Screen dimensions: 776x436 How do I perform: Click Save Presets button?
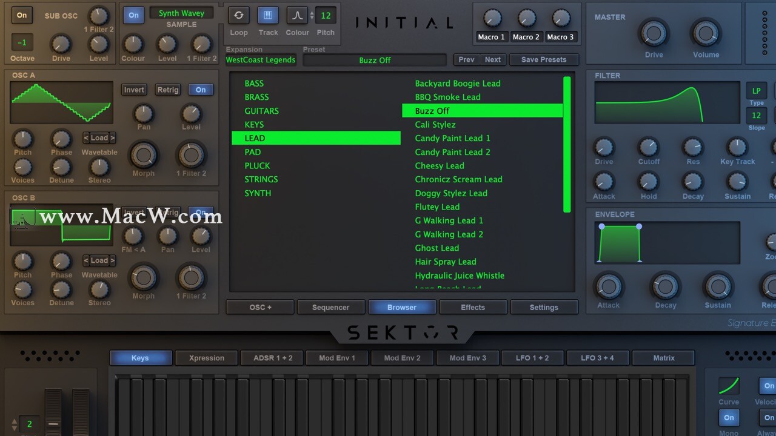click(x=544, y=59)
